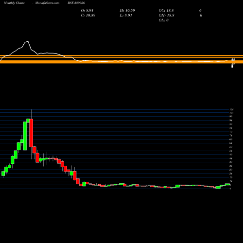Click the low value "L: 8.91"

pyautogui.click(x=126, y=16)
